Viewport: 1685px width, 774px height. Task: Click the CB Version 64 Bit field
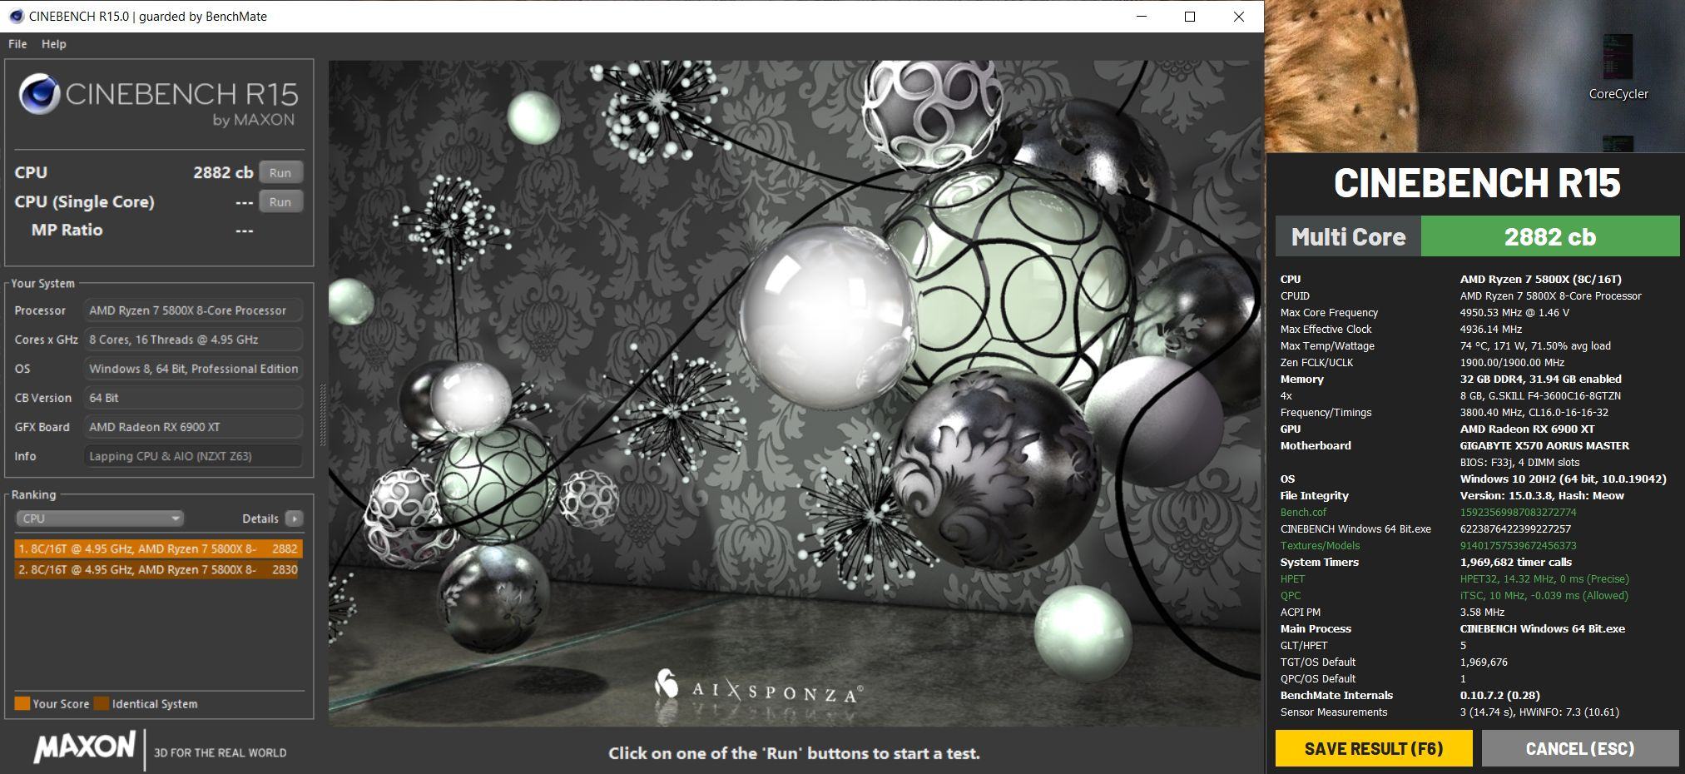[193, 398]
